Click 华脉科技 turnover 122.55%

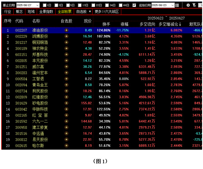[104, 109]
